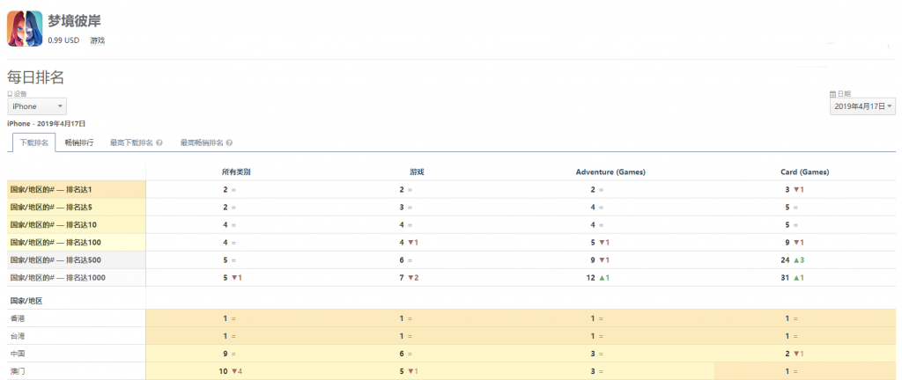Click the 每日排名 heading
Image resolution: width=902 pixels, height=380 pixels.
pos(35,77)
